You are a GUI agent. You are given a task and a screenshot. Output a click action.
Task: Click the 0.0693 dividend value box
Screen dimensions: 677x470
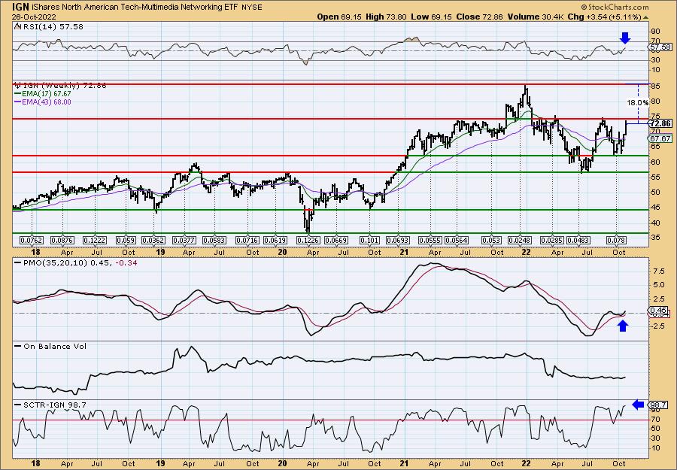point(399,240)
